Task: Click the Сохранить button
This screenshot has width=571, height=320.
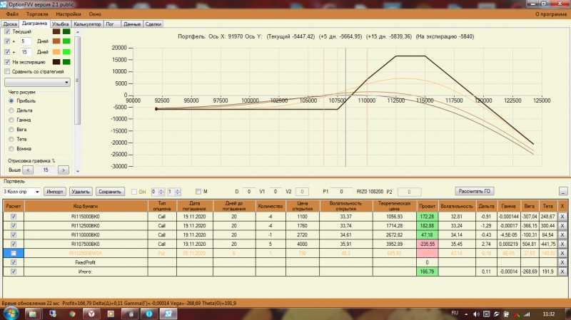Action: click(x=110, y=192)
